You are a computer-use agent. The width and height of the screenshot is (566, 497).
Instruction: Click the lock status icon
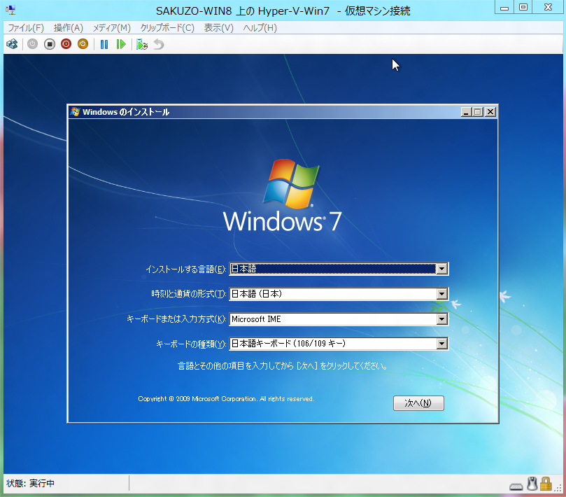click(546, 484)
